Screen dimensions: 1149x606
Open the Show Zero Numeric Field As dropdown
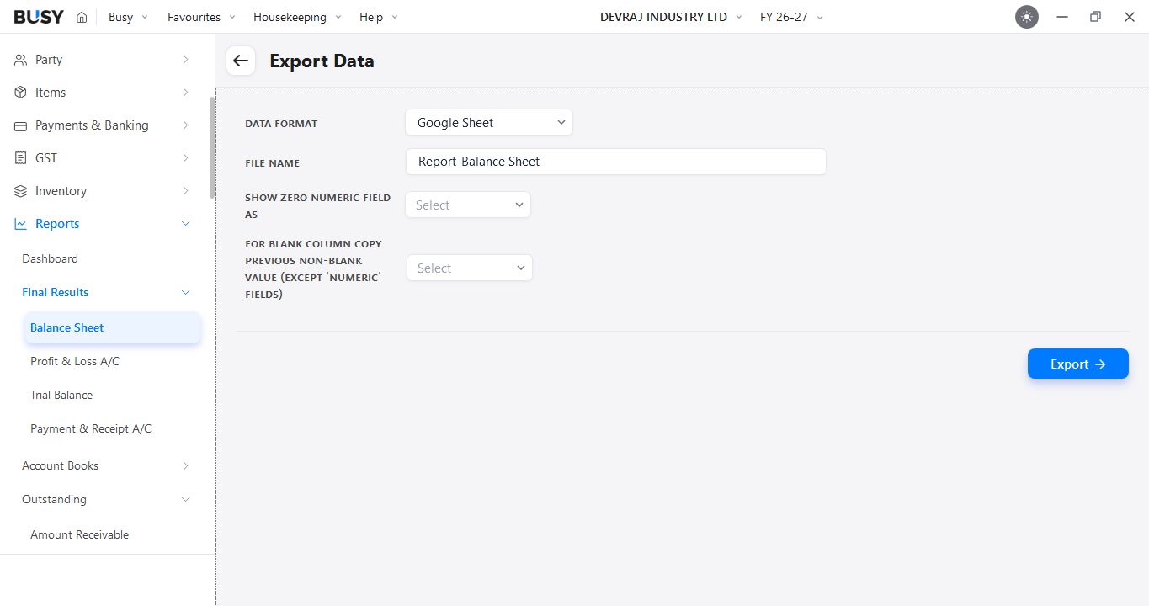click(468, 205)
